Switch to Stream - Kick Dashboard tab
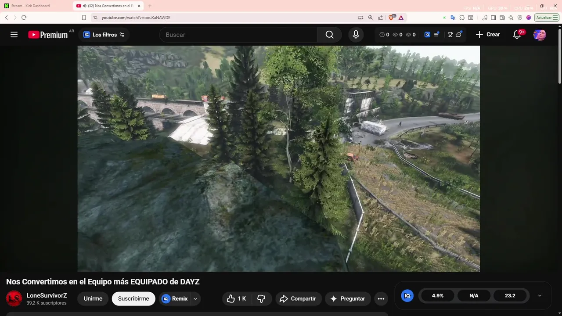Screen dimensions: 562x316 pos(37,6)
